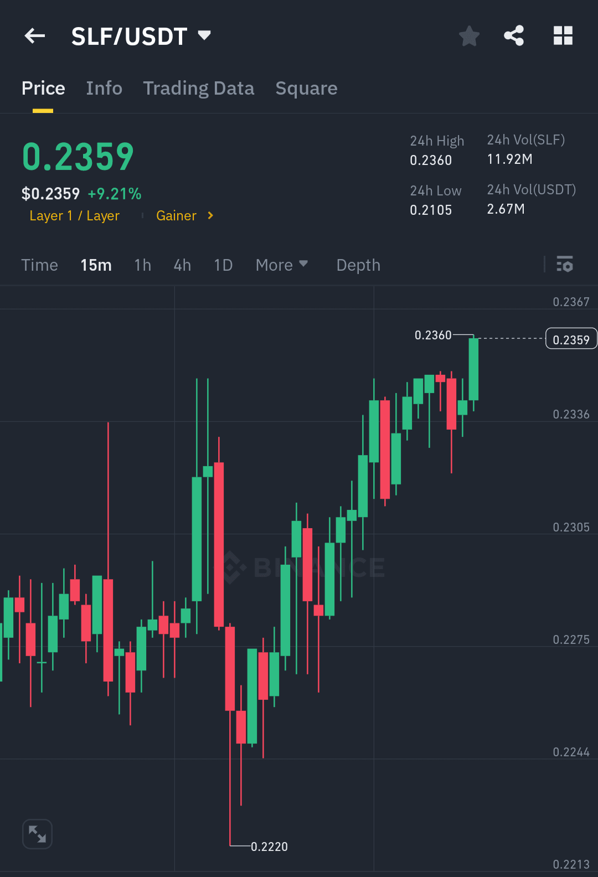
Task: Click the Layer 1 / Layer tag
Action: pos(75,216)
